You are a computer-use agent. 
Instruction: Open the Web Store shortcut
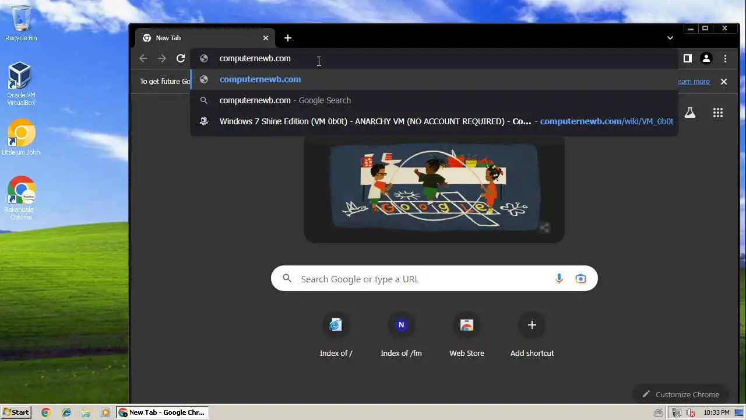pyautogui.click(x=466, y=335)
